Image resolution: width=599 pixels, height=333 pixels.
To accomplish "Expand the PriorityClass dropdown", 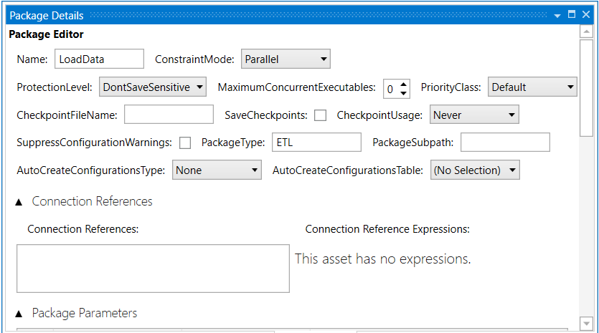I will [x=532, y=87].
